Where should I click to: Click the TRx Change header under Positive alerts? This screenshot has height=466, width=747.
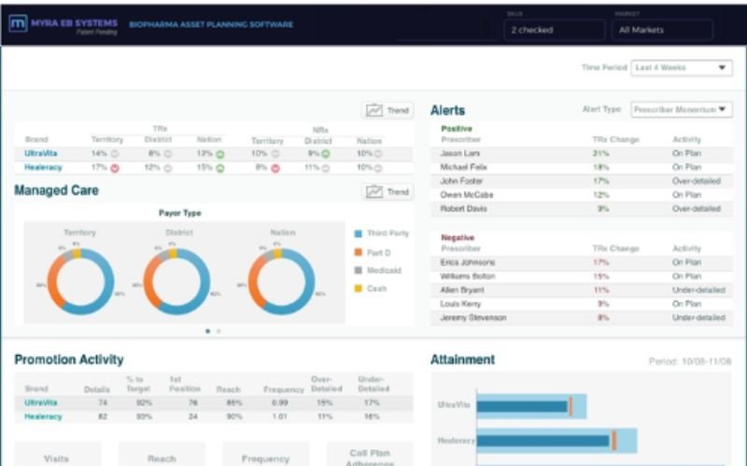615,140
